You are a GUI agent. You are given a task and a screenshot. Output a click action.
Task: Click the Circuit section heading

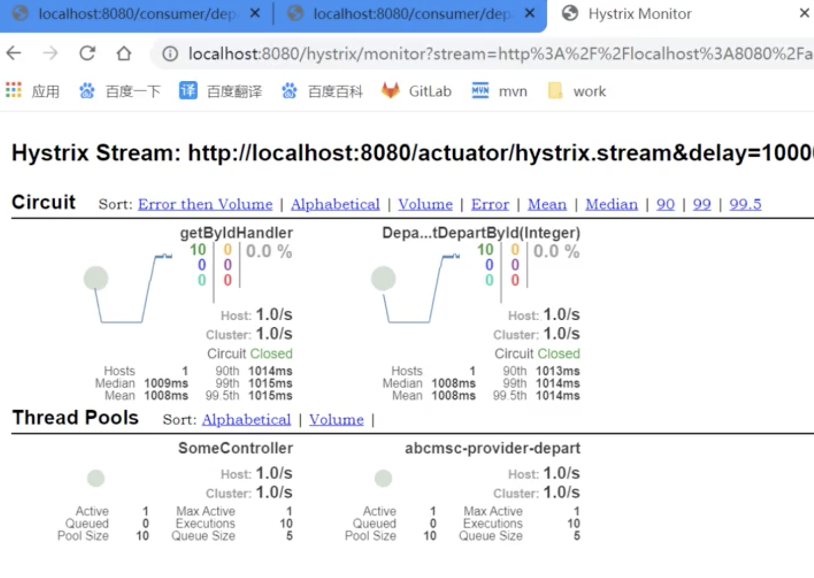point(44,202)
